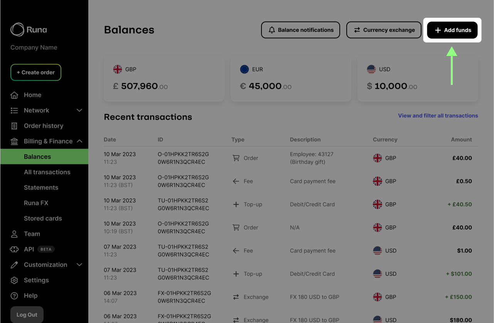Click cart icon on N/A order row
The image size is (494, 323).
[x=236, y=227]
